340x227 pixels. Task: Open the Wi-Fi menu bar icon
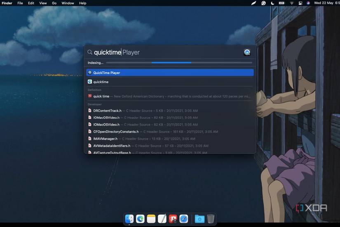tap(292, 3)
